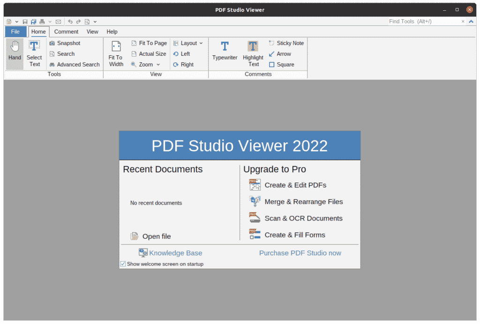Activate the Select Text tool

coord(34,54)
